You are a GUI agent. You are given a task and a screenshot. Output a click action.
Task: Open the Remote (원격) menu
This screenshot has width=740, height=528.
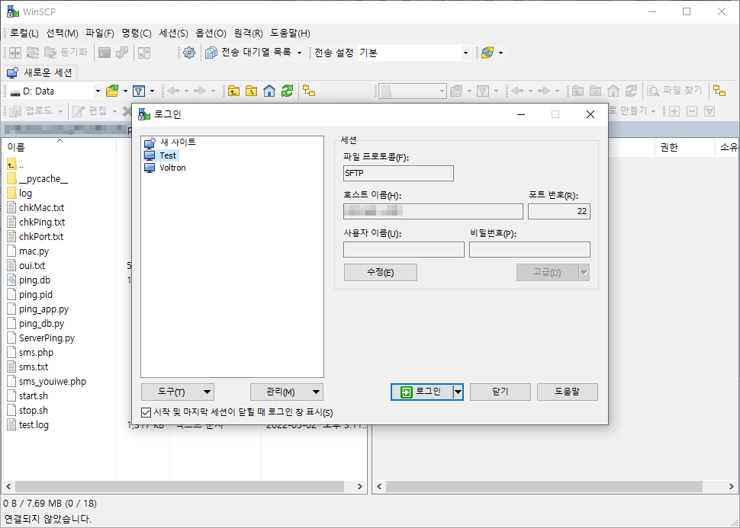(248, 33)
